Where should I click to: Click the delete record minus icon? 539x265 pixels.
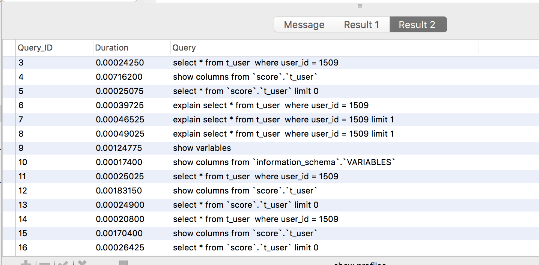point(45,263)
